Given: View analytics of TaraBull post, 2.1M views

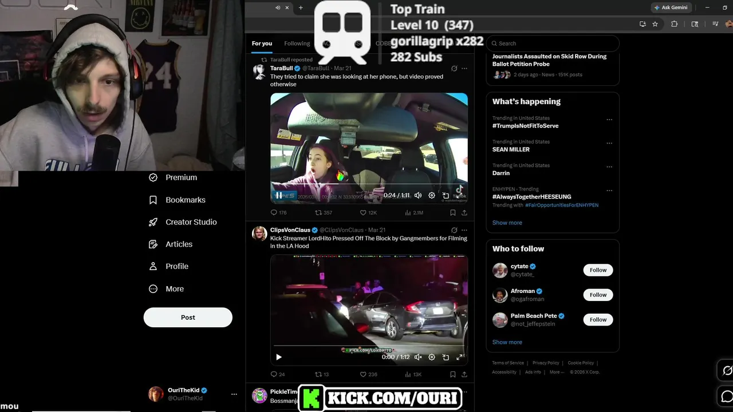Looking at the screenshot, I should pyautogui.click(x=413, y=212).
